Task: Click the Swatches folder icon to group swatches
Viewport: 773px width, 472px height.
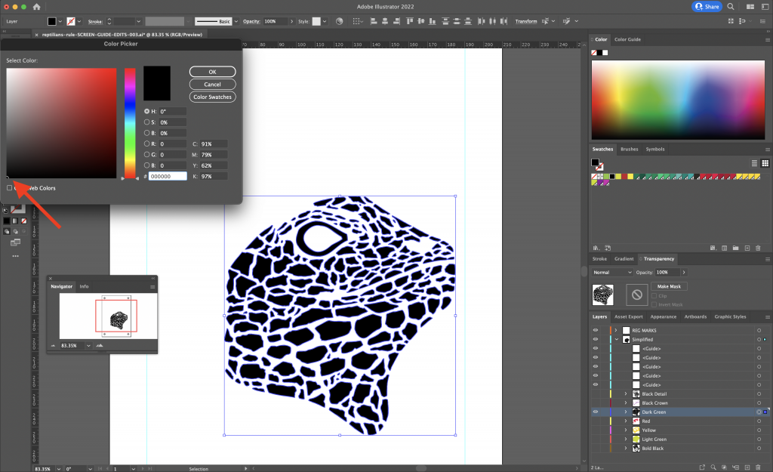Action: coord(736,248)
